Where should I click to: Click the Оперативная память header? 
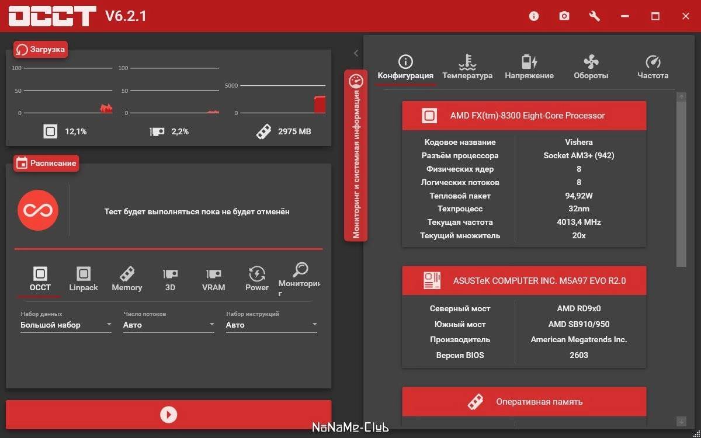[x=524, y=402]
